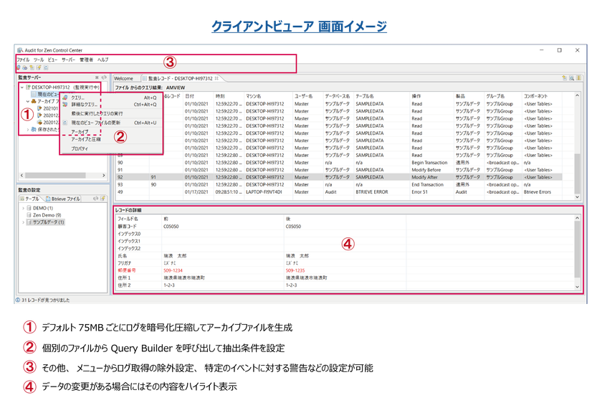Expand the サンプルデータ (1) tree node
Image resolution: width=602 pixels, height=413 pixels.
[23, 222]
